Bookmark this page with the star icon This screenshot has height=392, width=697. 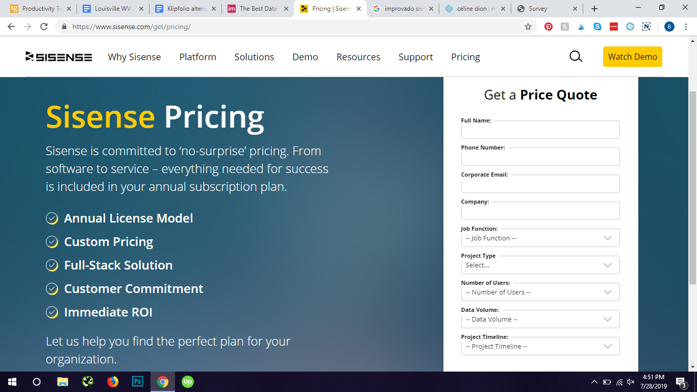[x=528, y=27]
